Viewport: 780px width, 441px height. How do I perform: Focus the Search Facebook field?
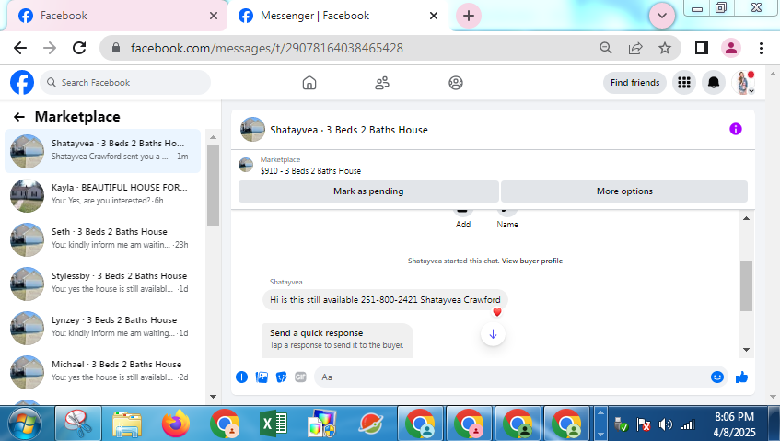[125, 83]
